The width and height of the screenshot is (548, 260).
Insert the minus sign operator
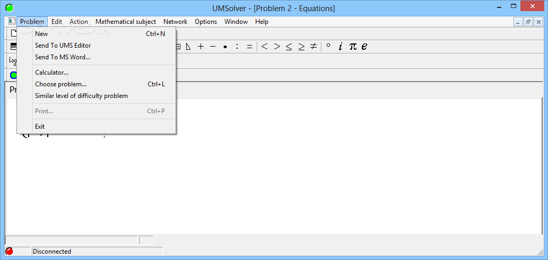coord(213,47)
